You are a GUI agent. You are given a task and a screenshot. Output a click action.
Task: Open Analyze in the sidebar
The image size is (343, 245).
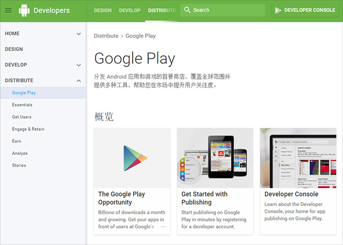[20, 153]
